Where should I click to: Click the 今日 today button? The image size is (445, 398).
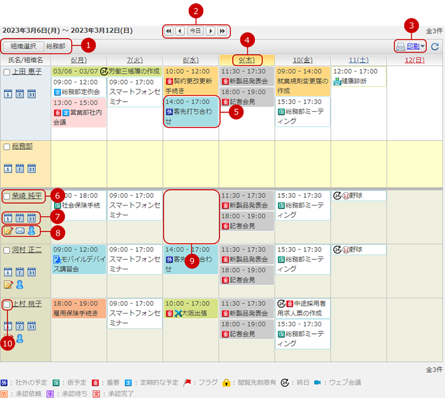pos(196,30)
